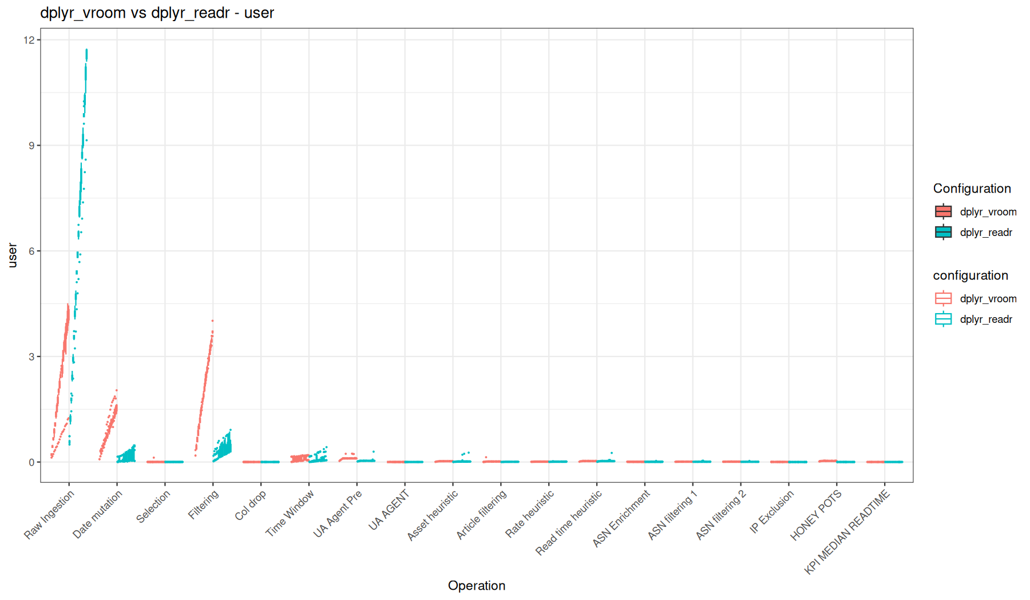1030x600 pixels.
Task: Click the 'Raw Ingestion' axis label
Action: click(x=49, y=515)
